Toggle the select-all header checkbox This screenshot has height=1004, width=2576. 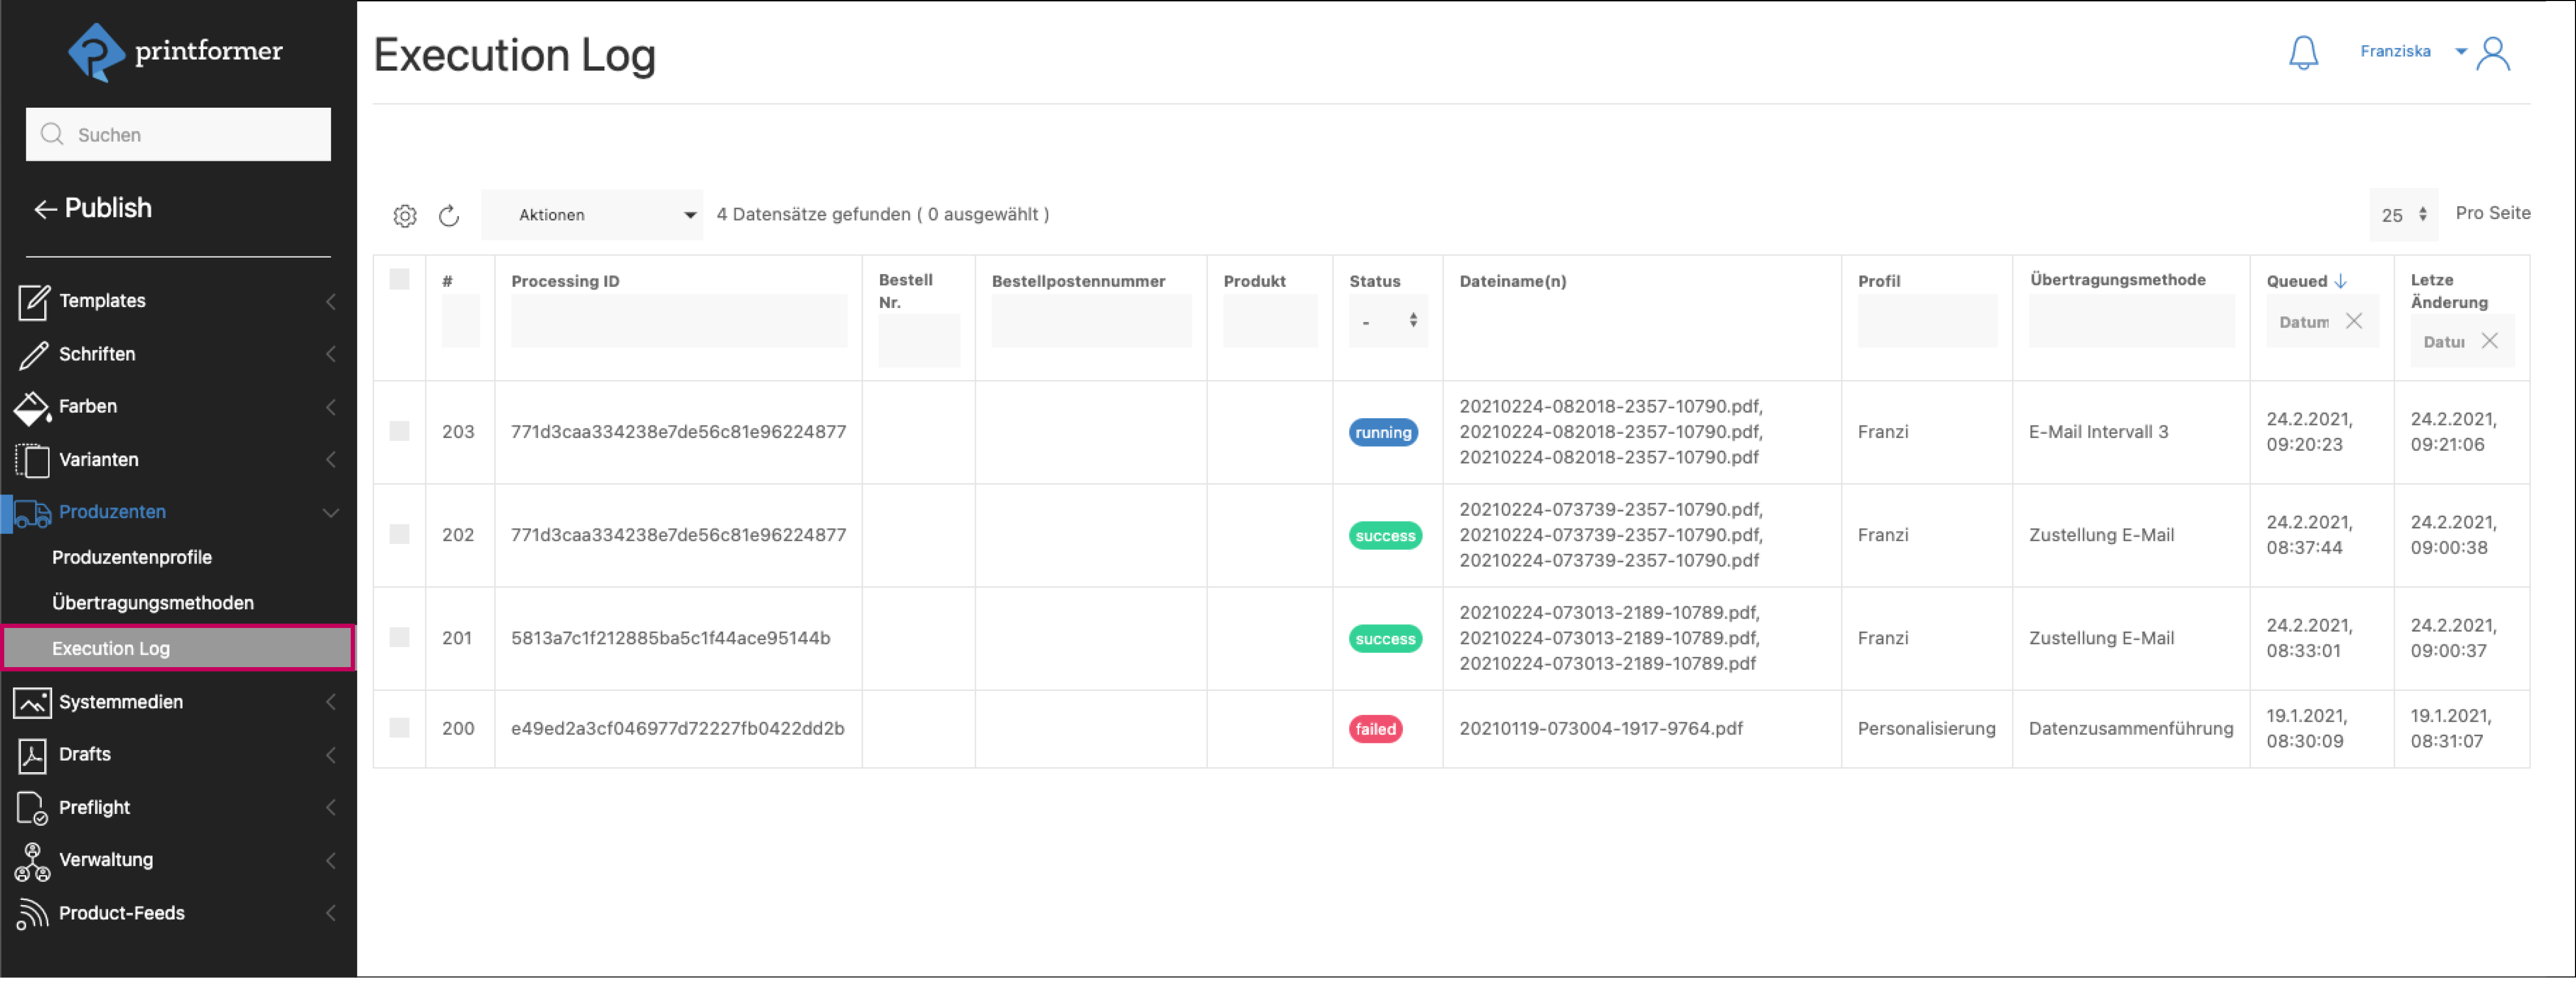pyautogui.click(x=399, y=280)
